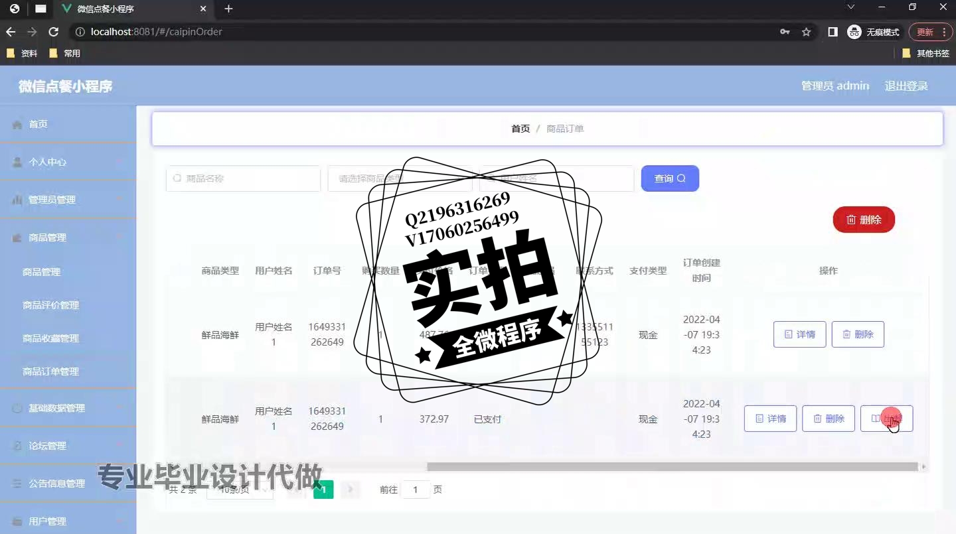
Task: Open incognito 无痕模式 indicator
Action: pos(874,32)
